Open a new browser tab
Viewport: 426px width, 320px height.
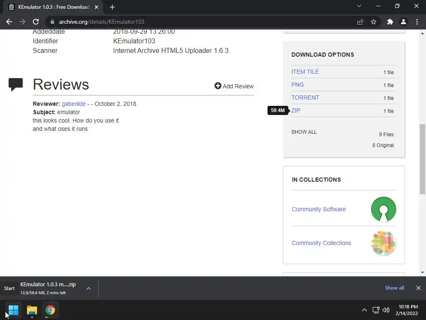(x=112, y=7)
